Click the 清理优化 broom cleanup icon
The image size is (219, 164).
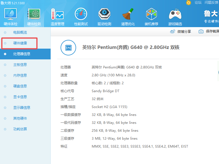click(128, 14)
